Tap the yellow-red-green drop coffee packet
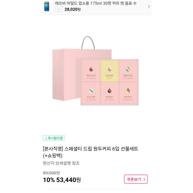Image resolution: width=193 pixels, height=193 pixels. [x=128, y=93]
